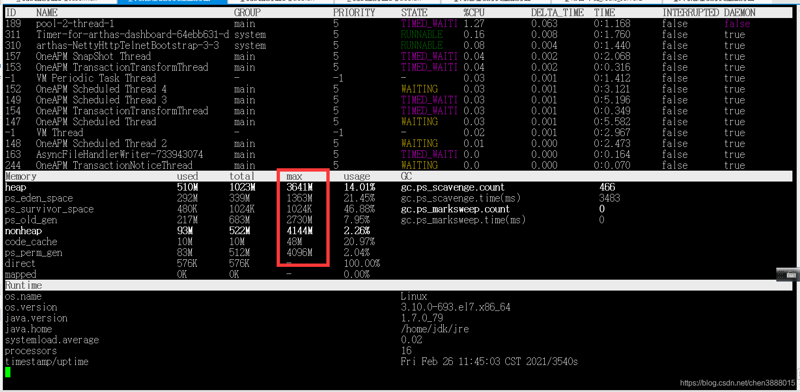Click ps_survivor_space row label
800x392 pixels.
[49, 209]
